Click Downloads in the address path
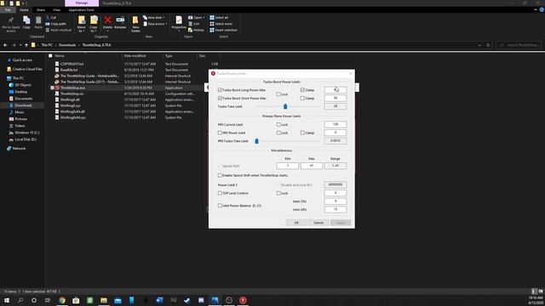The image size is (545, 306). tap(67, 45)
